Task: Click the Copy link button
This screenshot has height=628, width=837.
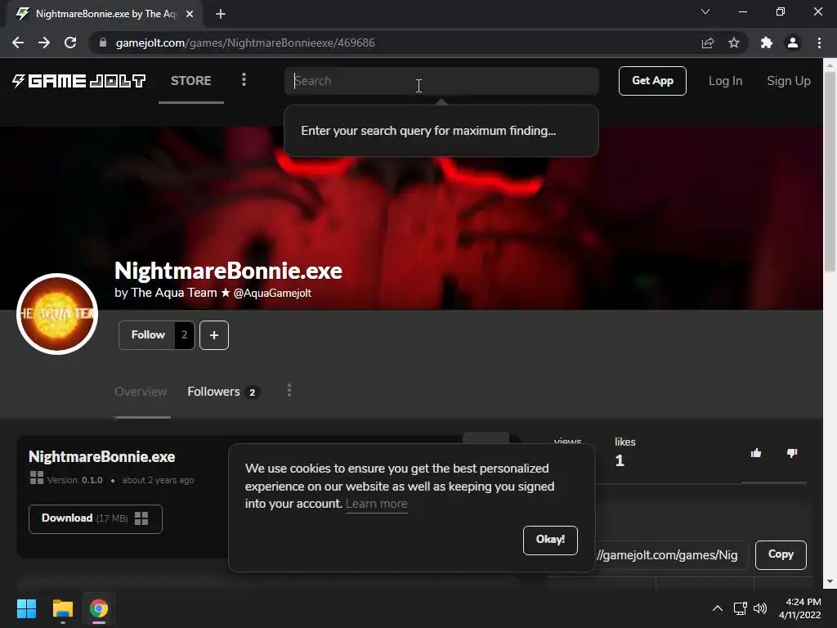Action: tap(781, 555)
